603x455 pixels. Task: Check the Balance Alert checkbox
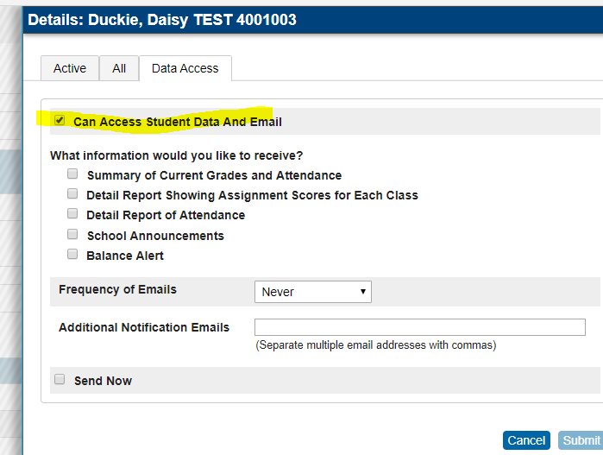coord(73,255)
